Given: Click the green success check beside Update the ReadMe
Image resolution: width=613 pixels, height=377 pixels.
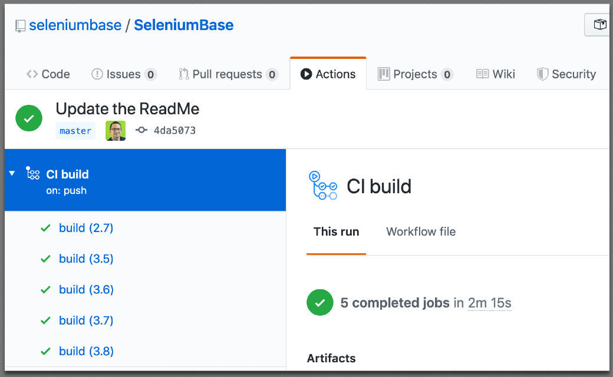Looking at the screenshot, I should click(29, 119).
